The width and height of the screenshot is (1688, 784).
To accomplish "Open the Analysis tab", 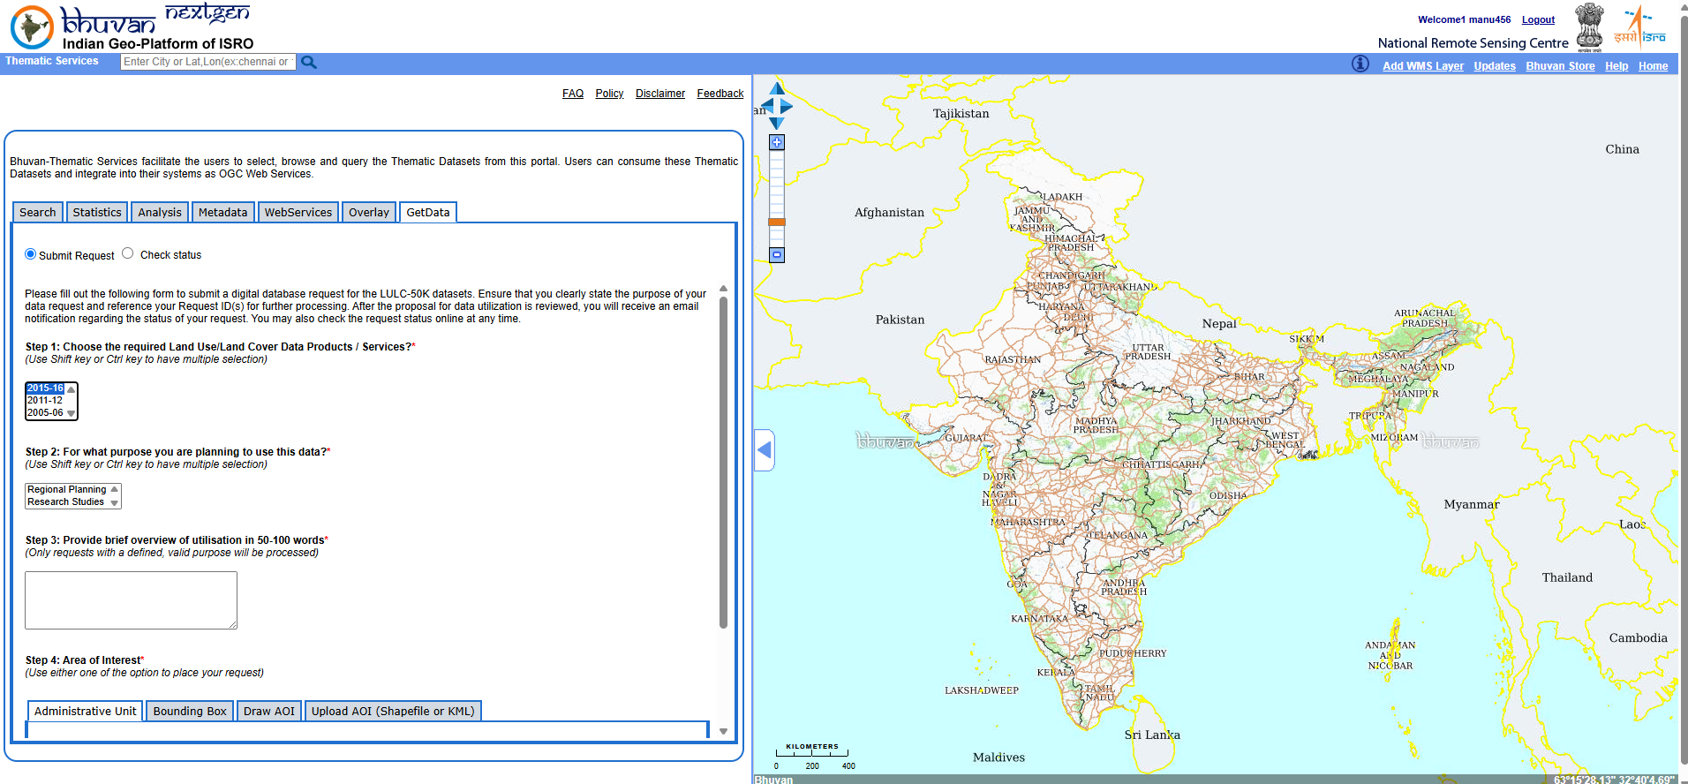I will [160, 213].
